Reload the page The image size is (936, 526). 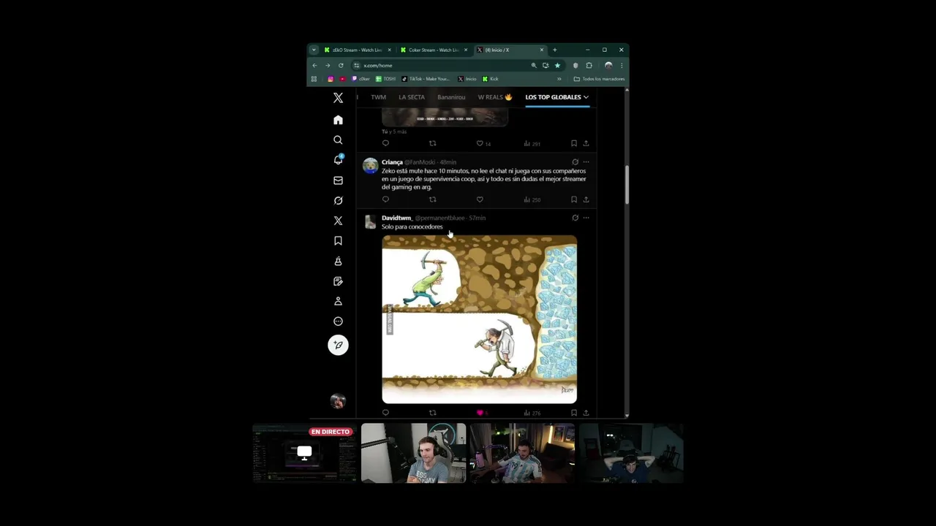pyautogui.click(x=341, y=65)
